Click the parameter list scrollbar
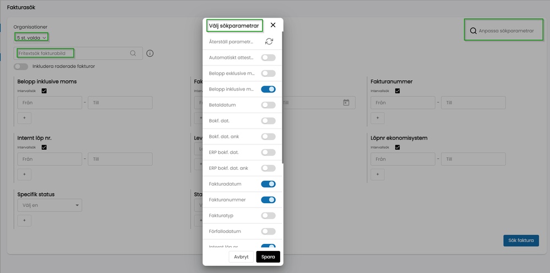550x273 pixels. tap(283, 99)
